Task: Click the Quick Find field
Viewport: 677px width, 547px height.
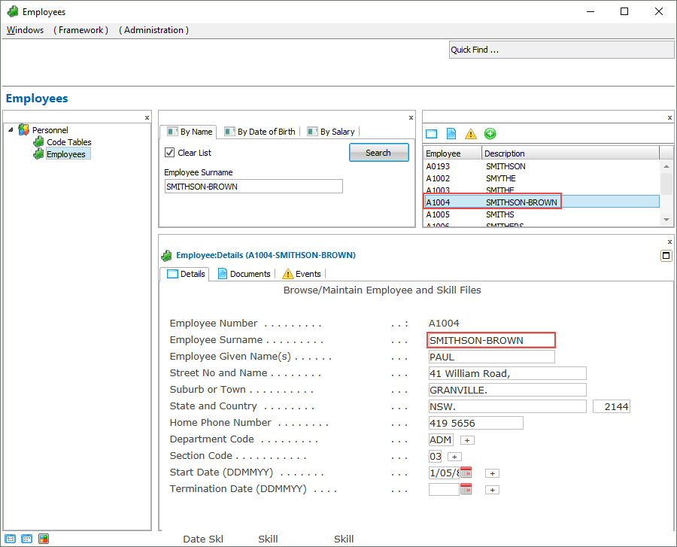Action: point(561,50)
